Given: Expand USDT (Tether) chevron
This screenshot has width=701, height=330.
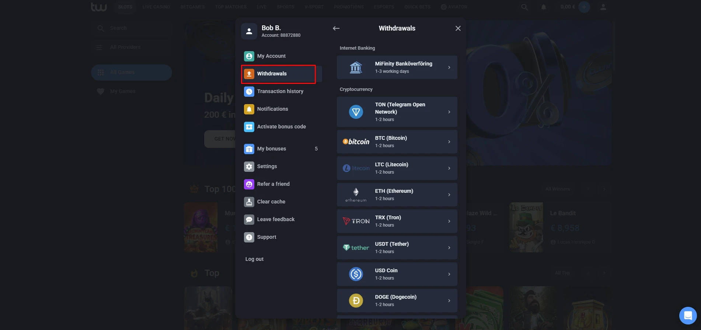Looking at the screenshot, I should [x=449, y=248].
